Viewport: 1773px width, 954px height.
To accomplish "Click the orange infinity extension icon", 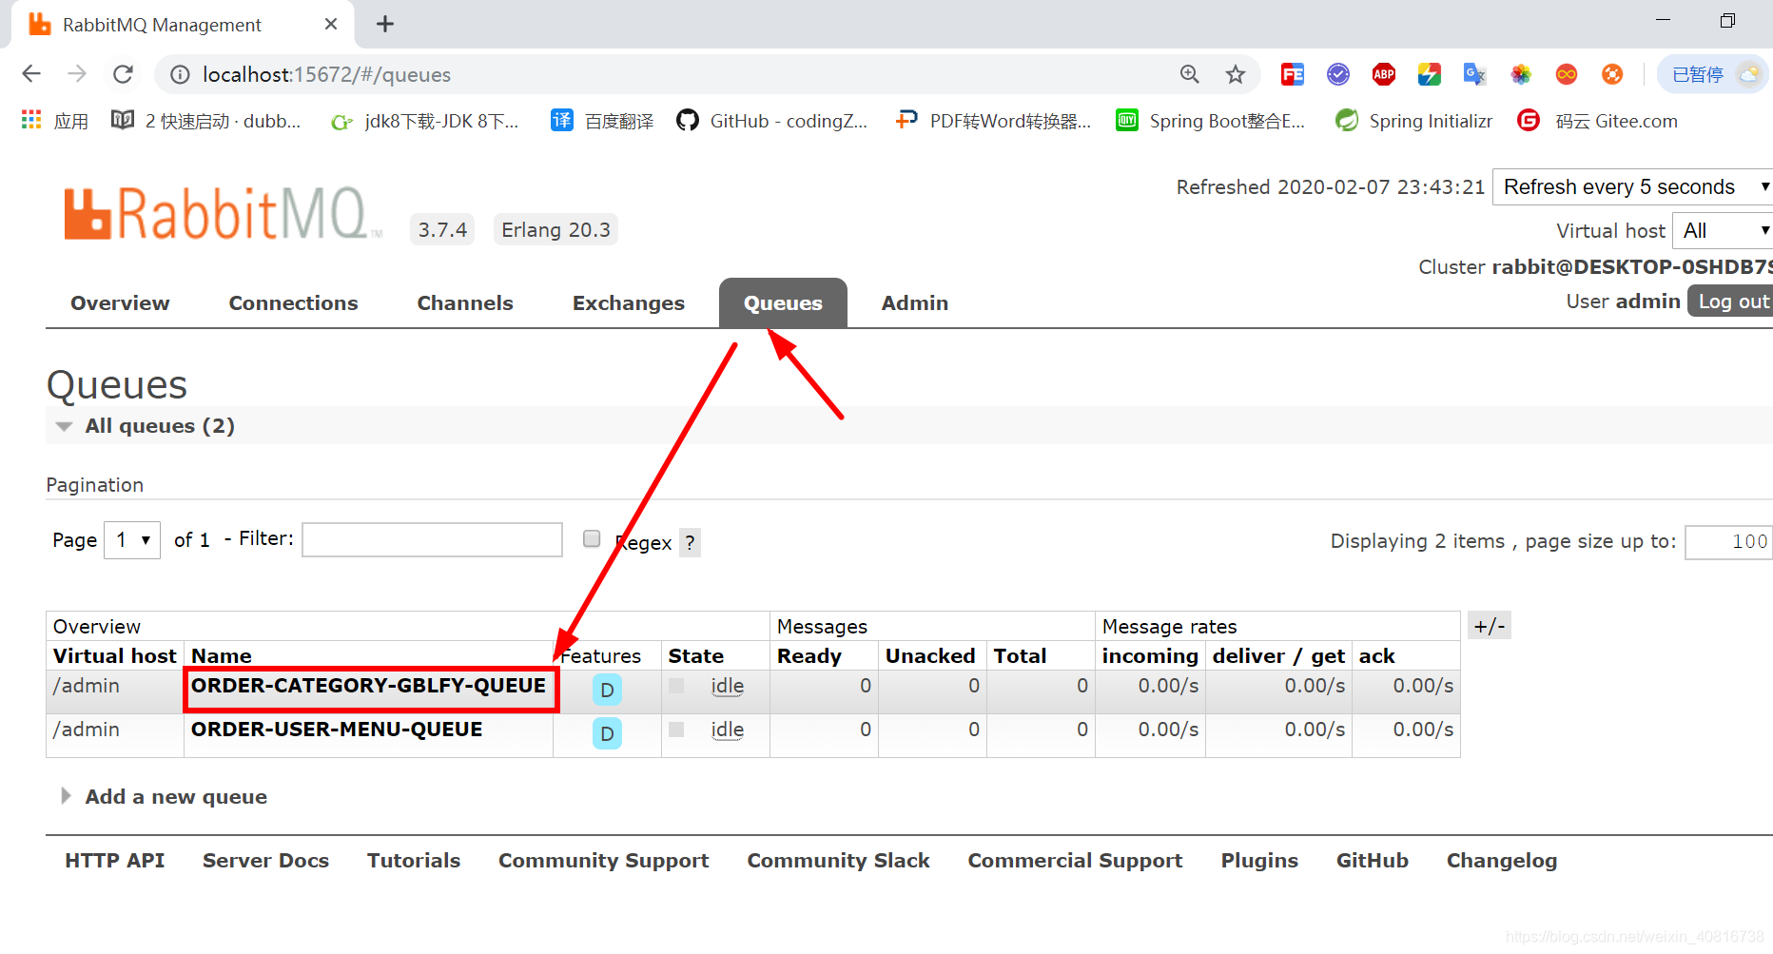I will pos(1567,74).
